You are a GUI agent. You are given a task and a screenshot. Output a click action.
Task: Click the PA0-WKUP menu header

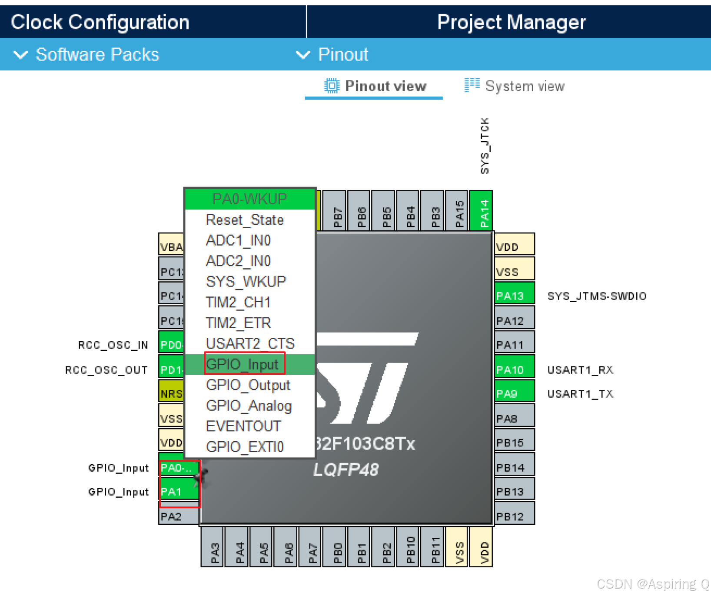[250, 199]
